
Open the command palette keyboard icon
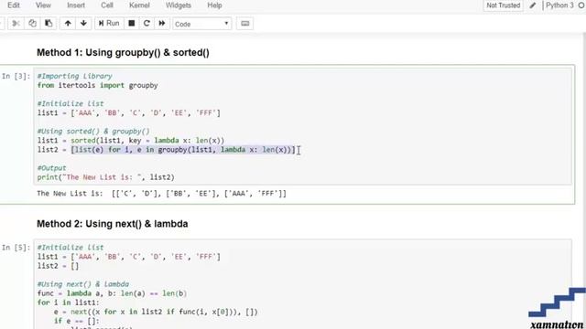[244, 24]
